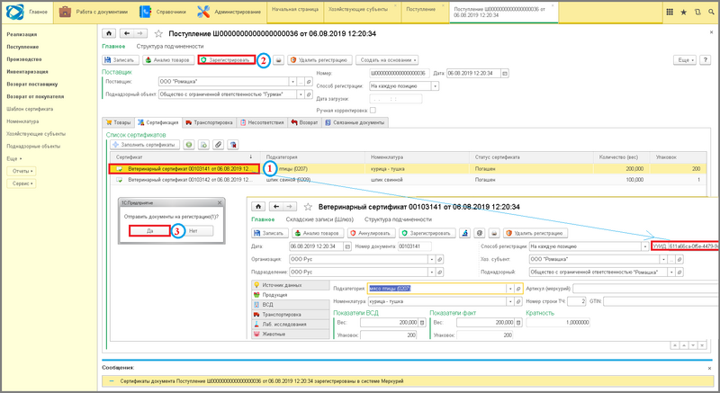Viewport: 720px width, 393px height.
Task: Add Поступление document to favorites star
Action: (158, 33)
